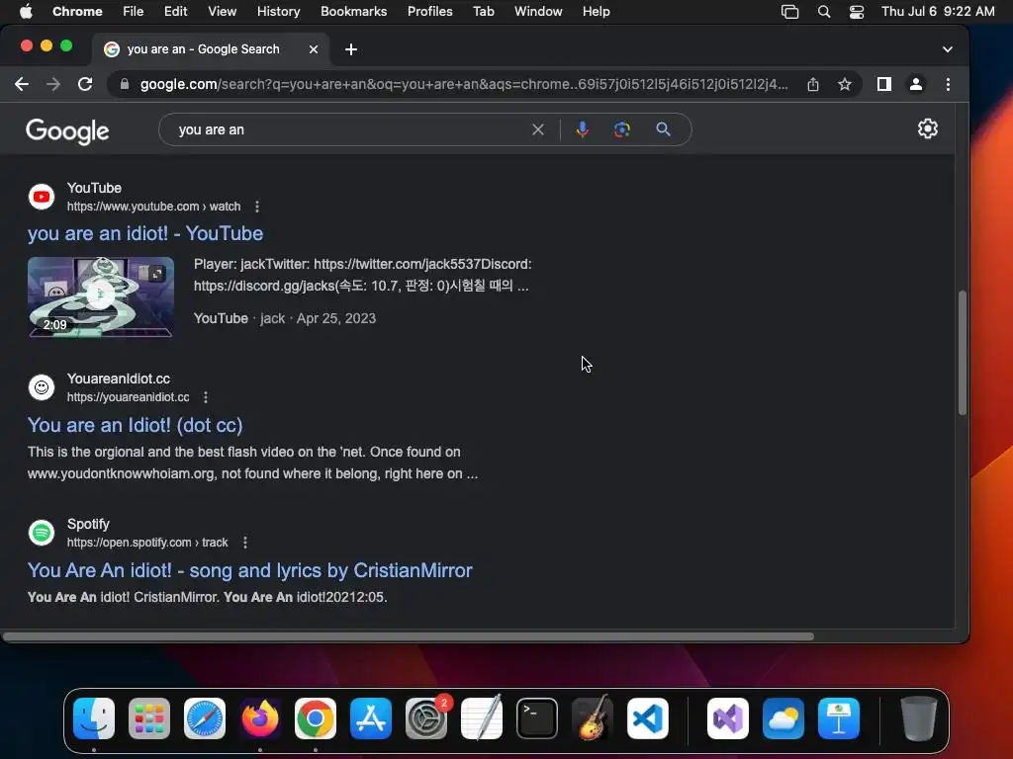Open 'You are an Idiot! (dot cc)' link

[135, 425]
